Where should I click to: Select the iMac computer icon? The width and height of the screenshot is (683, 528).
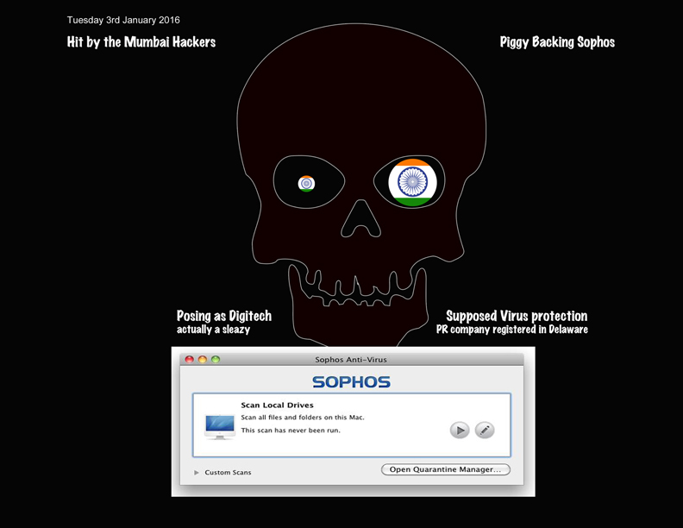point(219,426)
